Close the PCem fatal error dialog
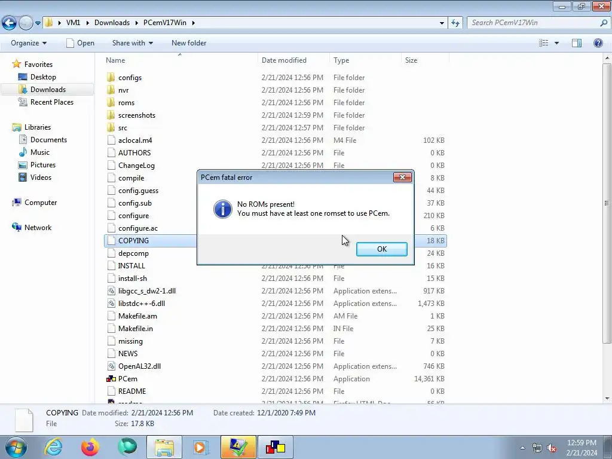 [402, 178]
